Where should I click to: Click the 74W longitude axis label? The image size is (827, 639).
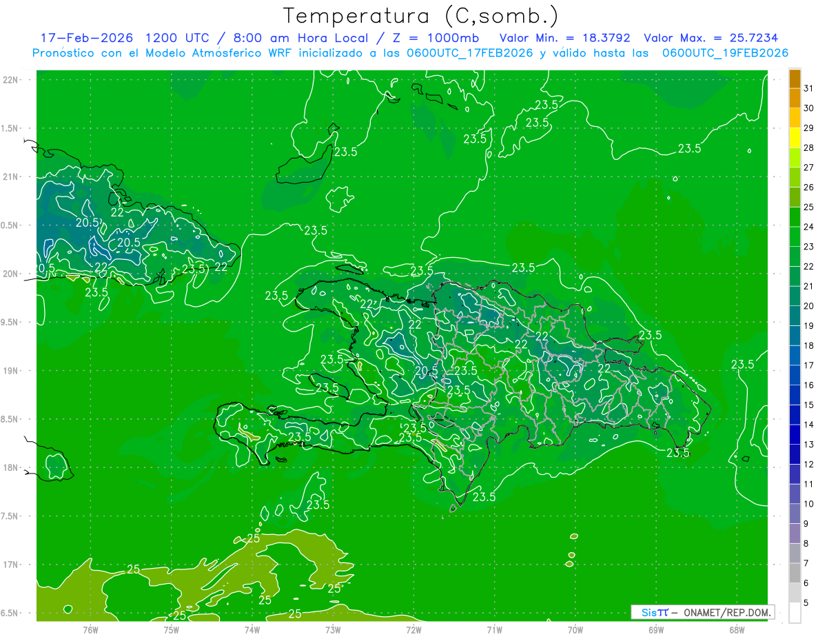252,629
